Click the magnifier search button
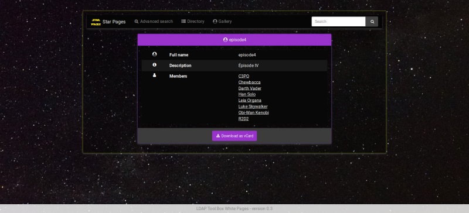The image size is (469, 213). pyautogui.click(x=372, y=22)
